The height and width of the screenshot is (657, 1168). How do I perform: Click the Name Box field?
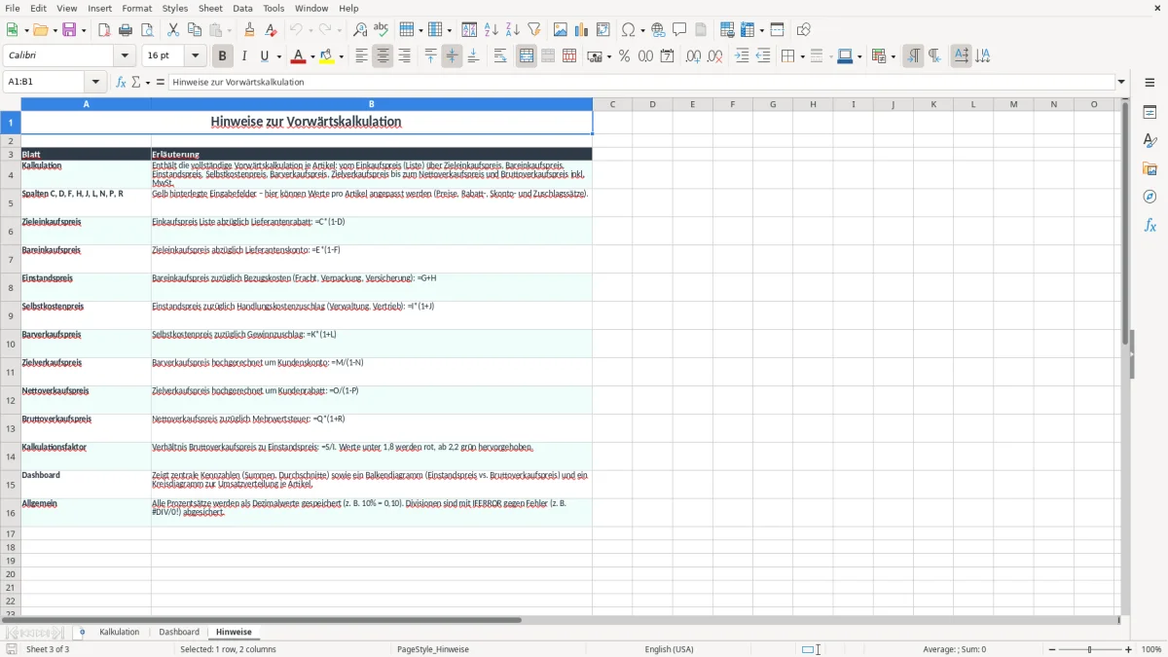coord(45,82)
